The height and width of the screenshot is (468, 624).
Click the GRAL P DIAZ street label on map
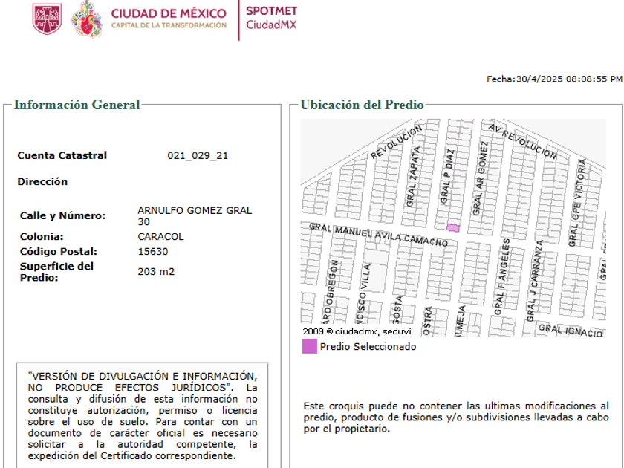(x=447, y=176)
